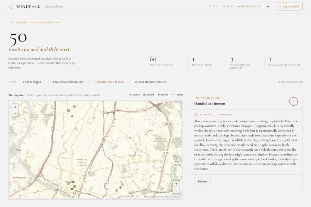Click the Donor legend icon
Viewport: 311px width, 207px height.
point(130,95)
